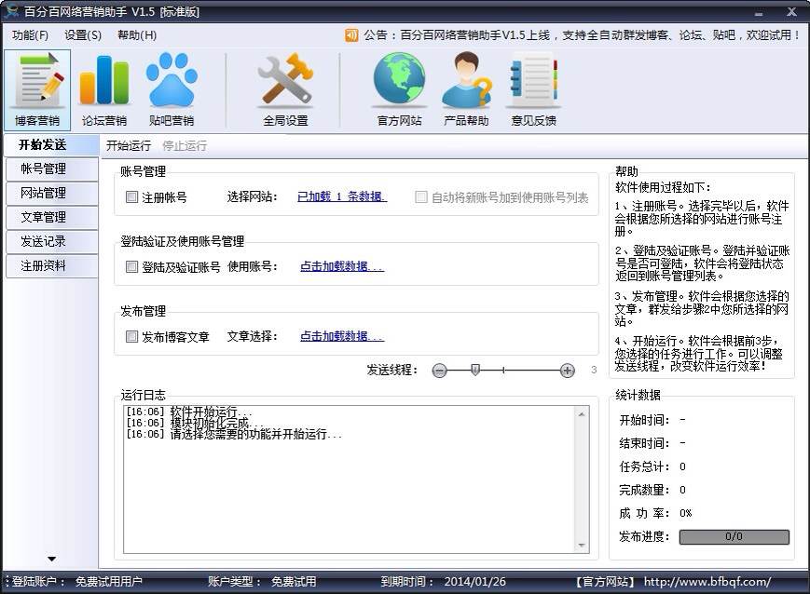Image resolution: width=810 pixels, height=594 pixels.
Task: Click the announcement text 公告
Action: pyautogui.click(x=582, y=35)
